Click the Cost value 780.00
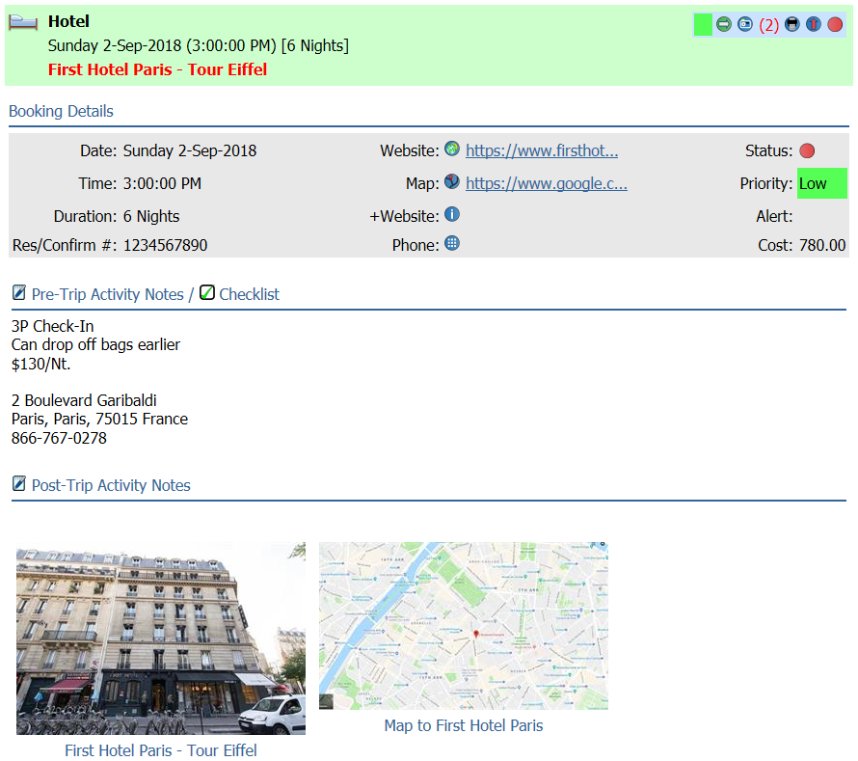The image size is (858, 761). pos(822,245)
